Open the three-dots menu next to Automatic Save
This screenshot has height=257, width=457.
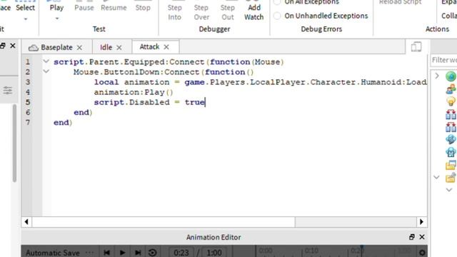pyautogui.click(x=90, y=252)
